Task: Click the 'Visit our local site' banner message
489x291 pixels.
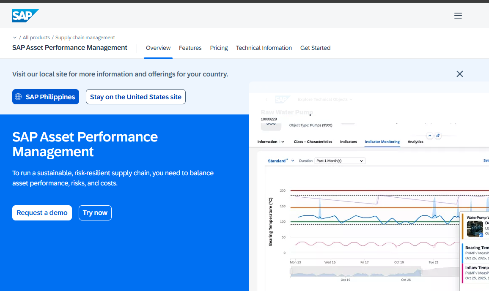Action: point(120,74)
